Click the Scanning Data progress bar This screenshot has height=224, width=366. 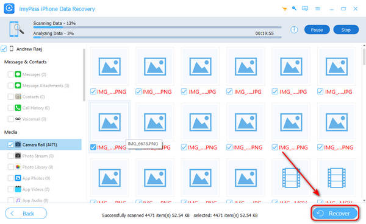[157, 27]
